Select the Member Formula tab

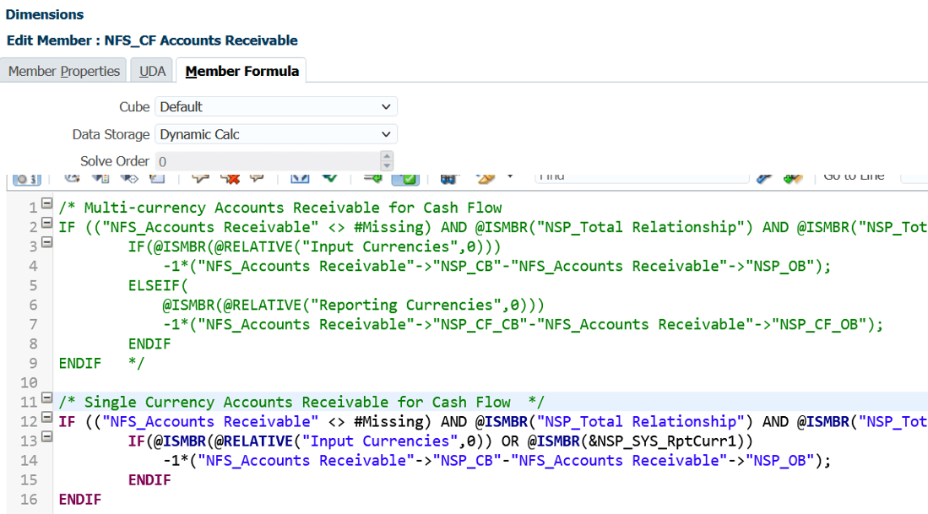(241, 71)
